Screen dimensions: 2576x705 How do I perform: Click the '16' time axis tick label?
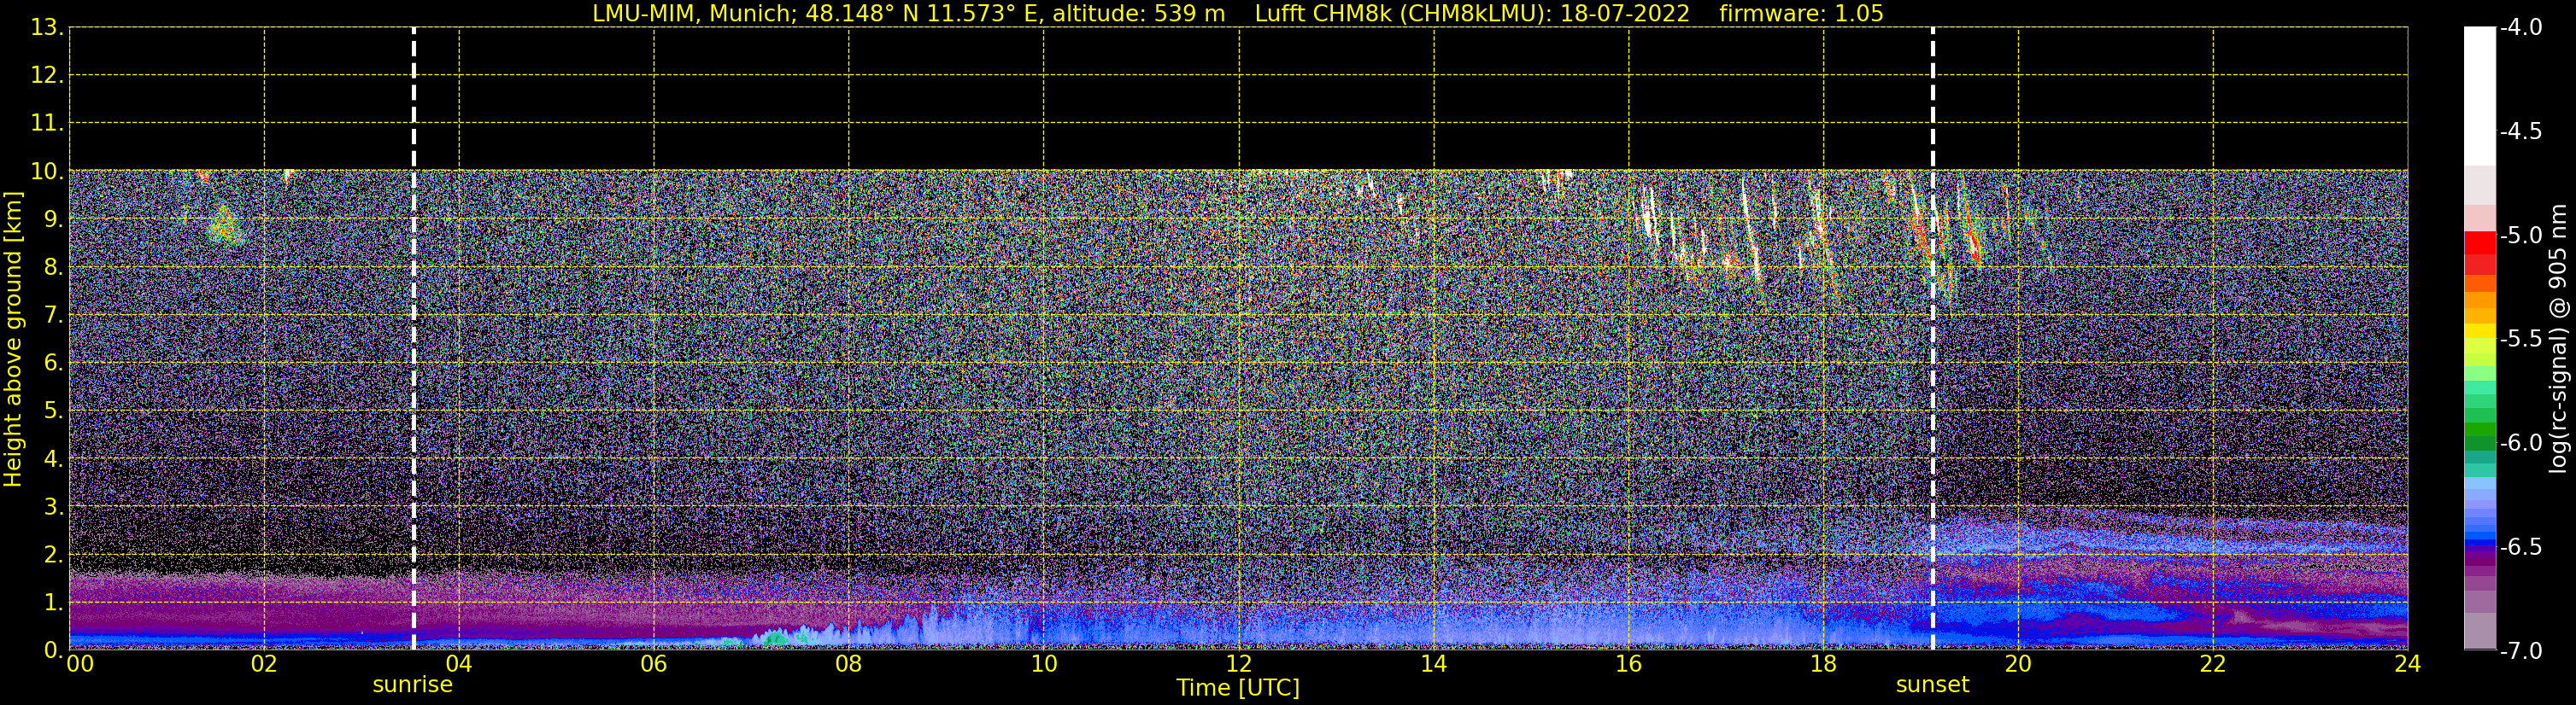[1629, 664]
